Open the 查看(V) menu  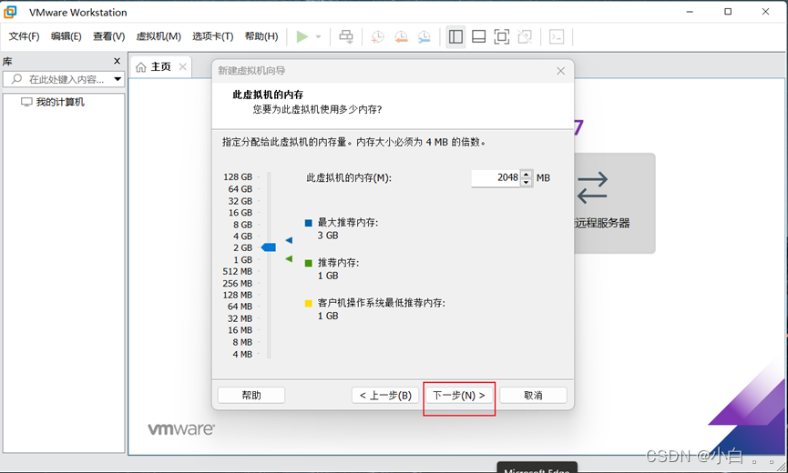point(108,36)
